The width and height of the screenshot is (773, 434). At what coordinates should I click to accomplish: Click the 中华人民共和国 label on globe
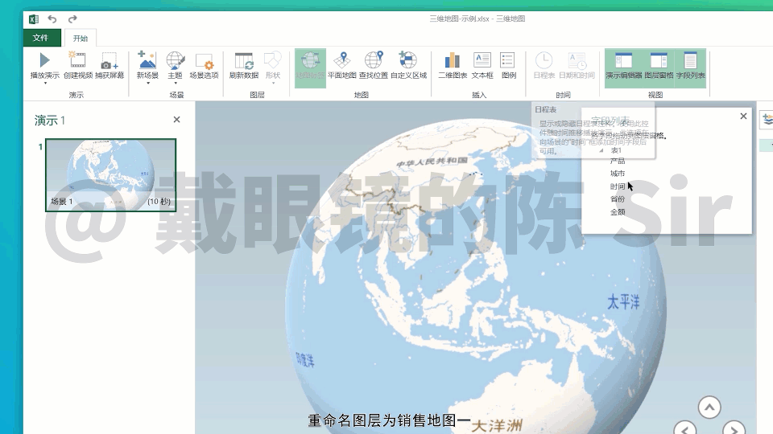432,162
